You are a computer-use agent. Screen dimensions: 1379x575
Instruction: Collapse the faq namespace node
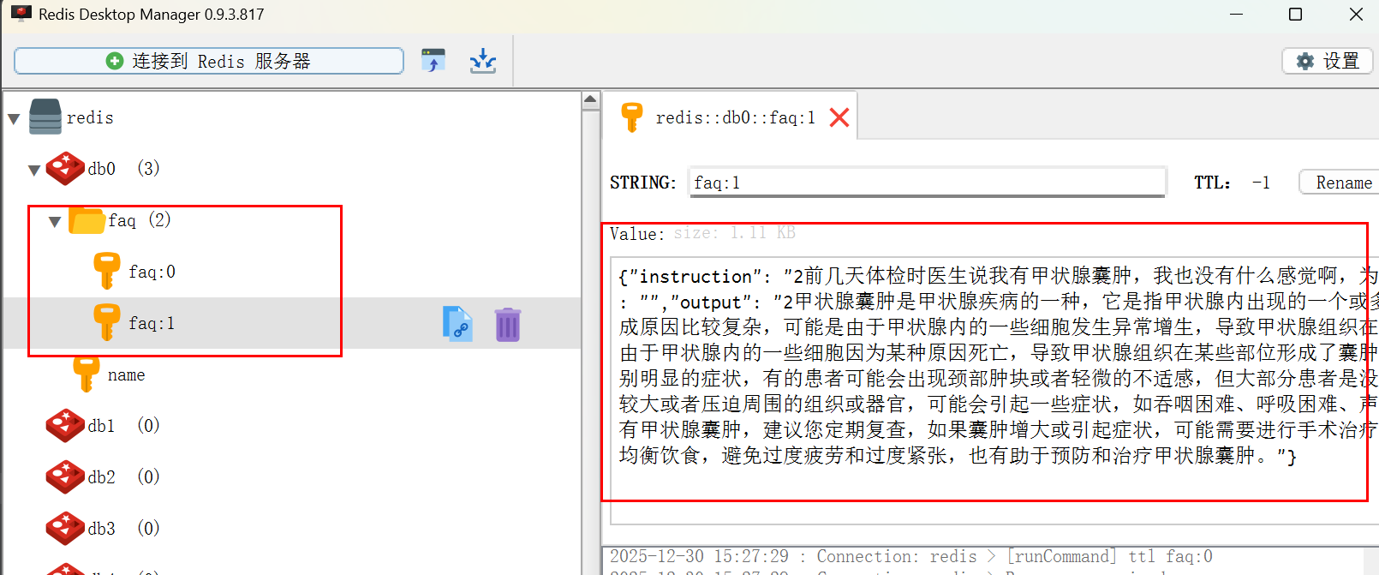[55, 221]
